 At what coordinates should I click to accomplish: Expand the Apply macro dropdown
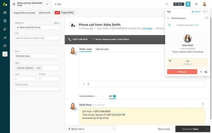pyautogui.click(x=91, y=129)
